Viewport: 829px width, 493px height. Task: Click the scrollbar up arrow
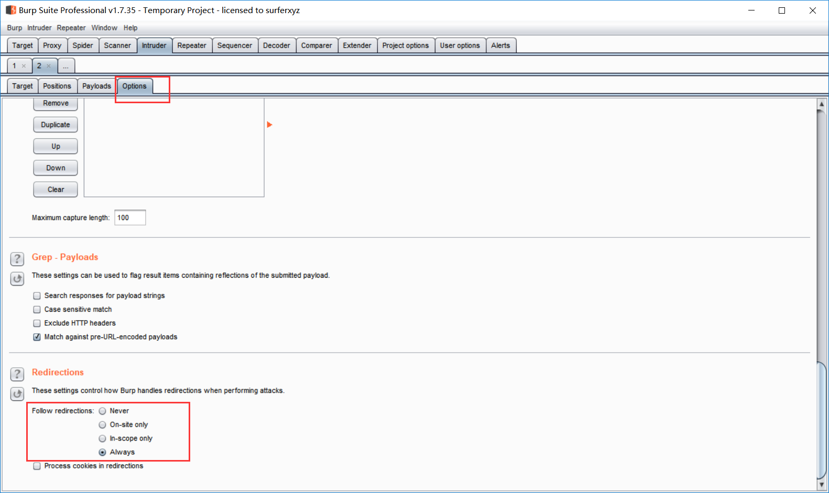pos(822,104)
